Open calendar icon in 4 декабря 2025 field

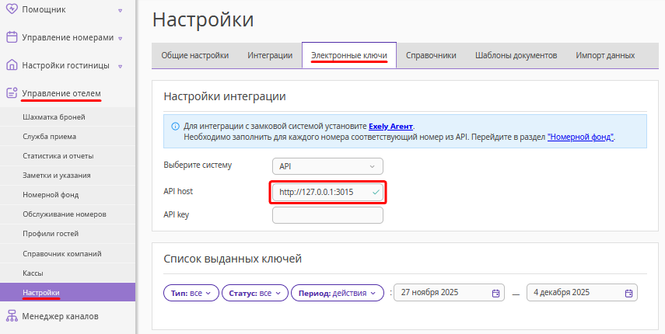pos(628,293)
